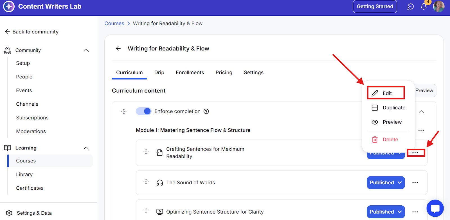Collapse the Community sidebar section
This screenshot has height=220, width=450.
(x=86, y=50)
